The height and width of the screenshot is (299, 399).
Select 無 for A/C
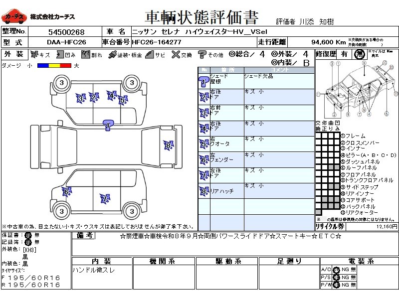click(353, 270)
